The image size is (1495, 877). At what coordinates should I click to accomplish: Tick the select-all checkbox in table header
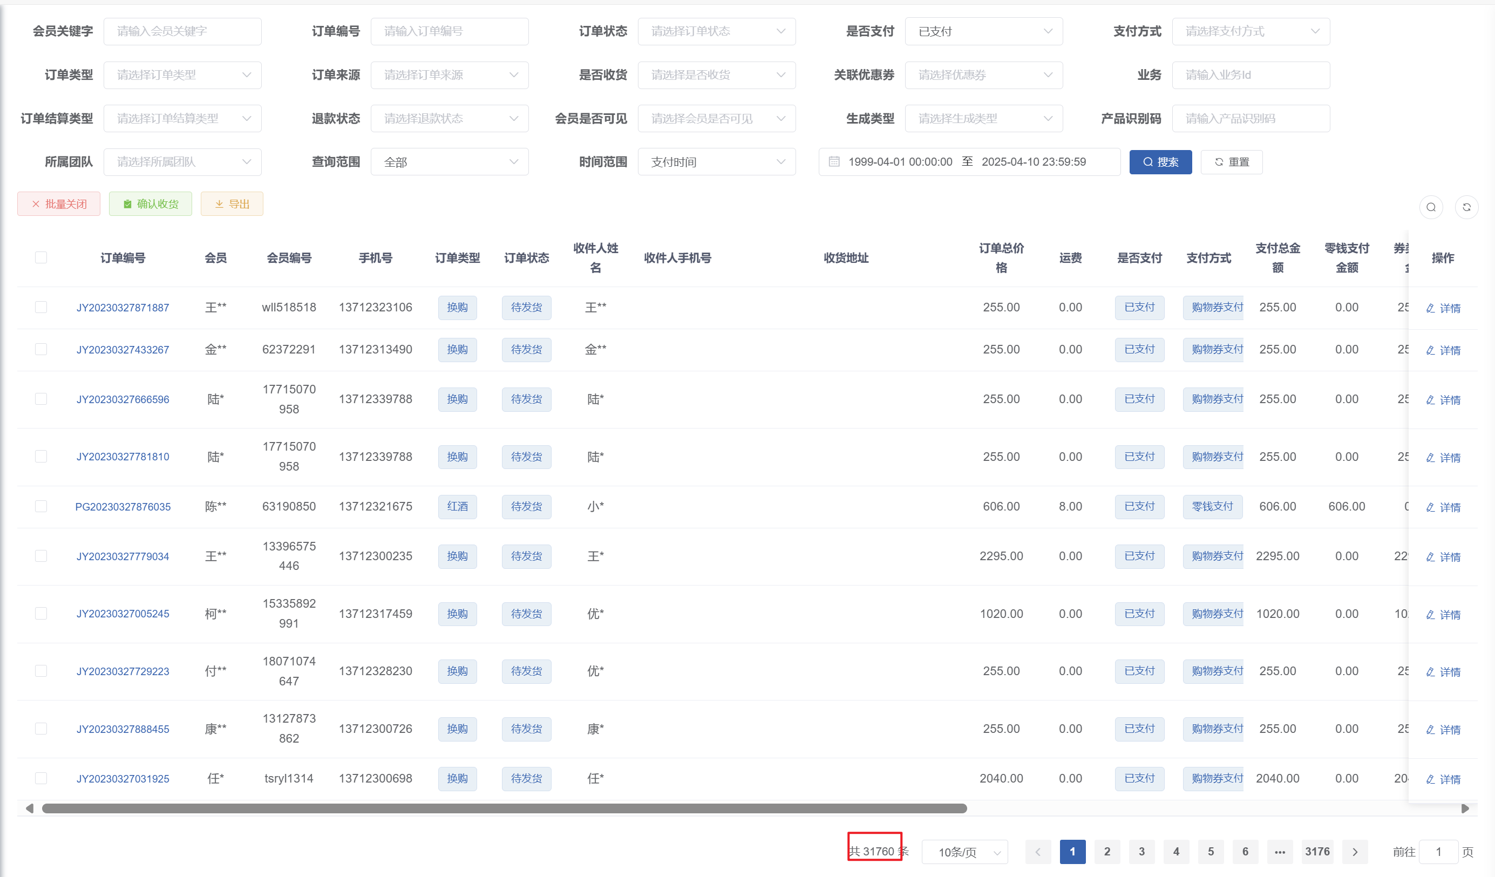coord(41,257)
